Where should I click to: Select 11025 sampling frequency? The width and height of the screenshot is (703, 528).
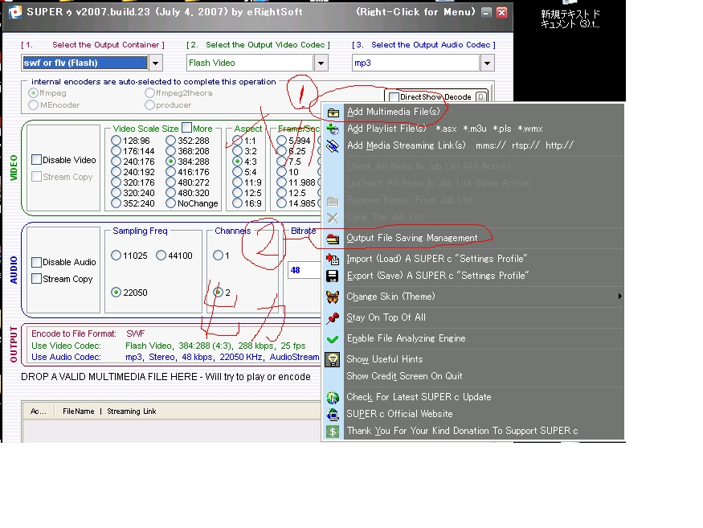pos(116,256)
